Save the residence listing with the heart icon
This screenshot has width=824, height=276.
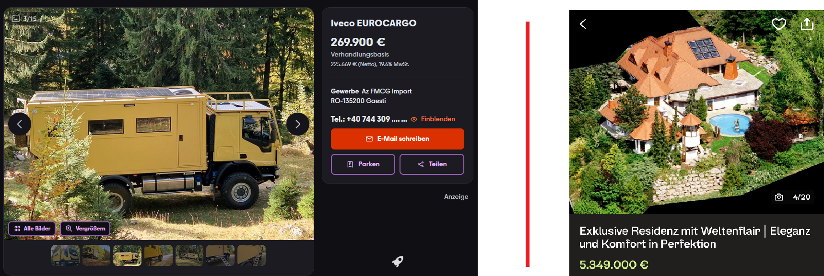tap(778, 24)
